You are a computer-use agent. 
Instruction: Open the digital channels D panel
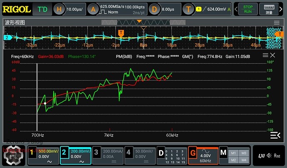(171, 154)
